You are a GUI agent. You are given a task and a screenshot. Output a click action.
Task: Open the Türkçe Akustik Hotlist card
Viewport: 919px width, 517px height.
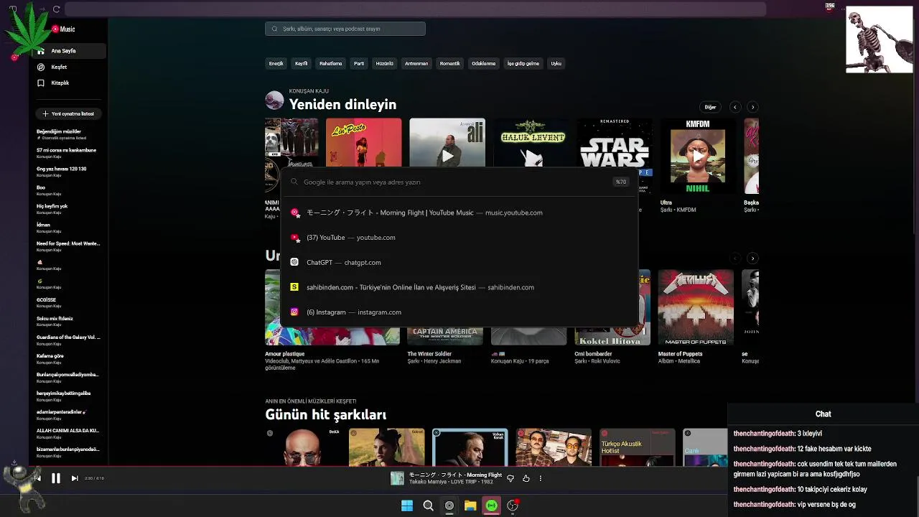(638, 447)
